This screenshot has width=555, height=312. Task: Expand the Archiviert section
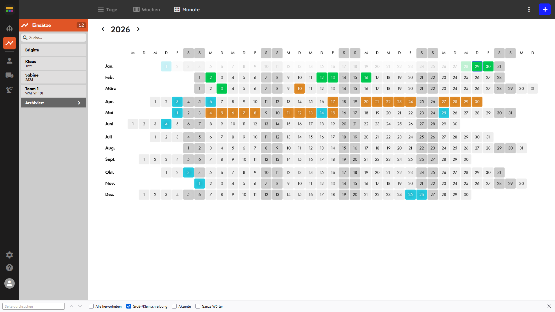(53, 103)
